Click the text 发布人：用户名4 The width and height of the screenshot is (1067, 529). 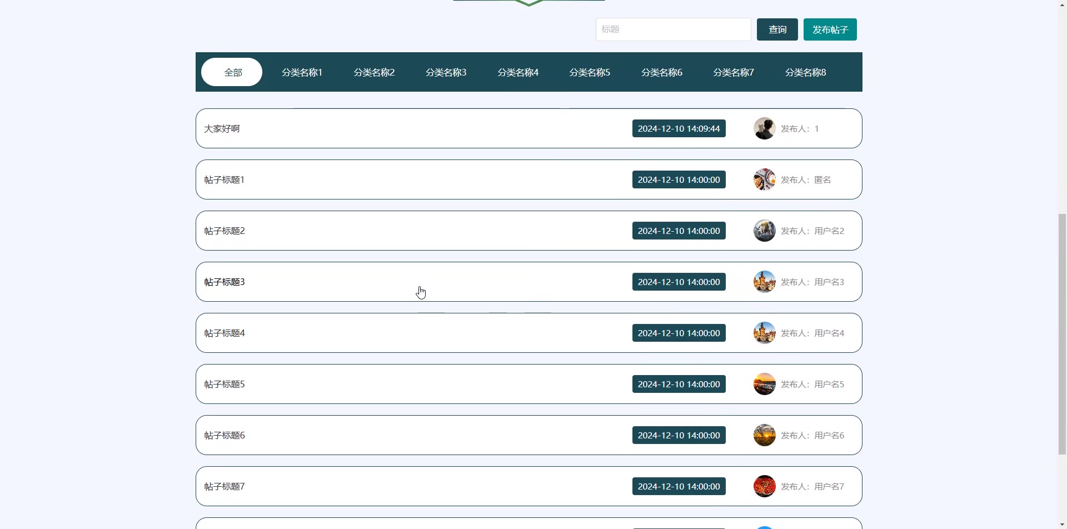pyautogui.click(x=812, y=333)
